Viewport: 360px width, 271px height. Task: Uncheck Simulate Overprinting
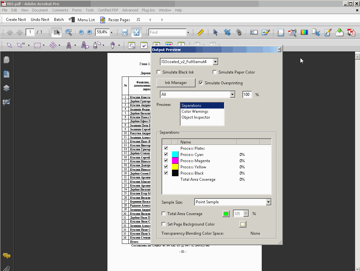click(201, 83)
